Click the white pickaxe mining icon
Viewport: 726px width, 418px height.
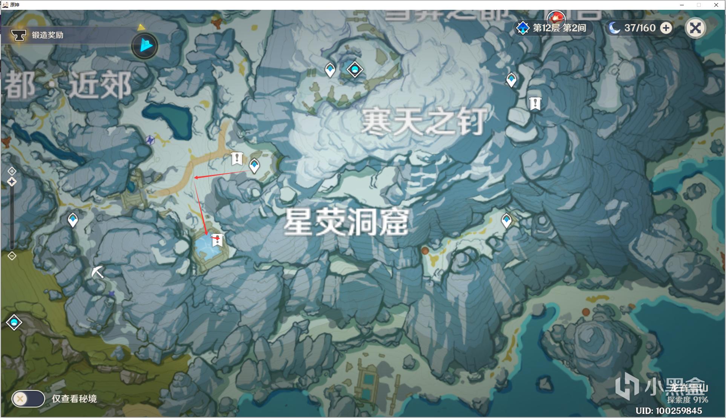[x=98, y=272]
